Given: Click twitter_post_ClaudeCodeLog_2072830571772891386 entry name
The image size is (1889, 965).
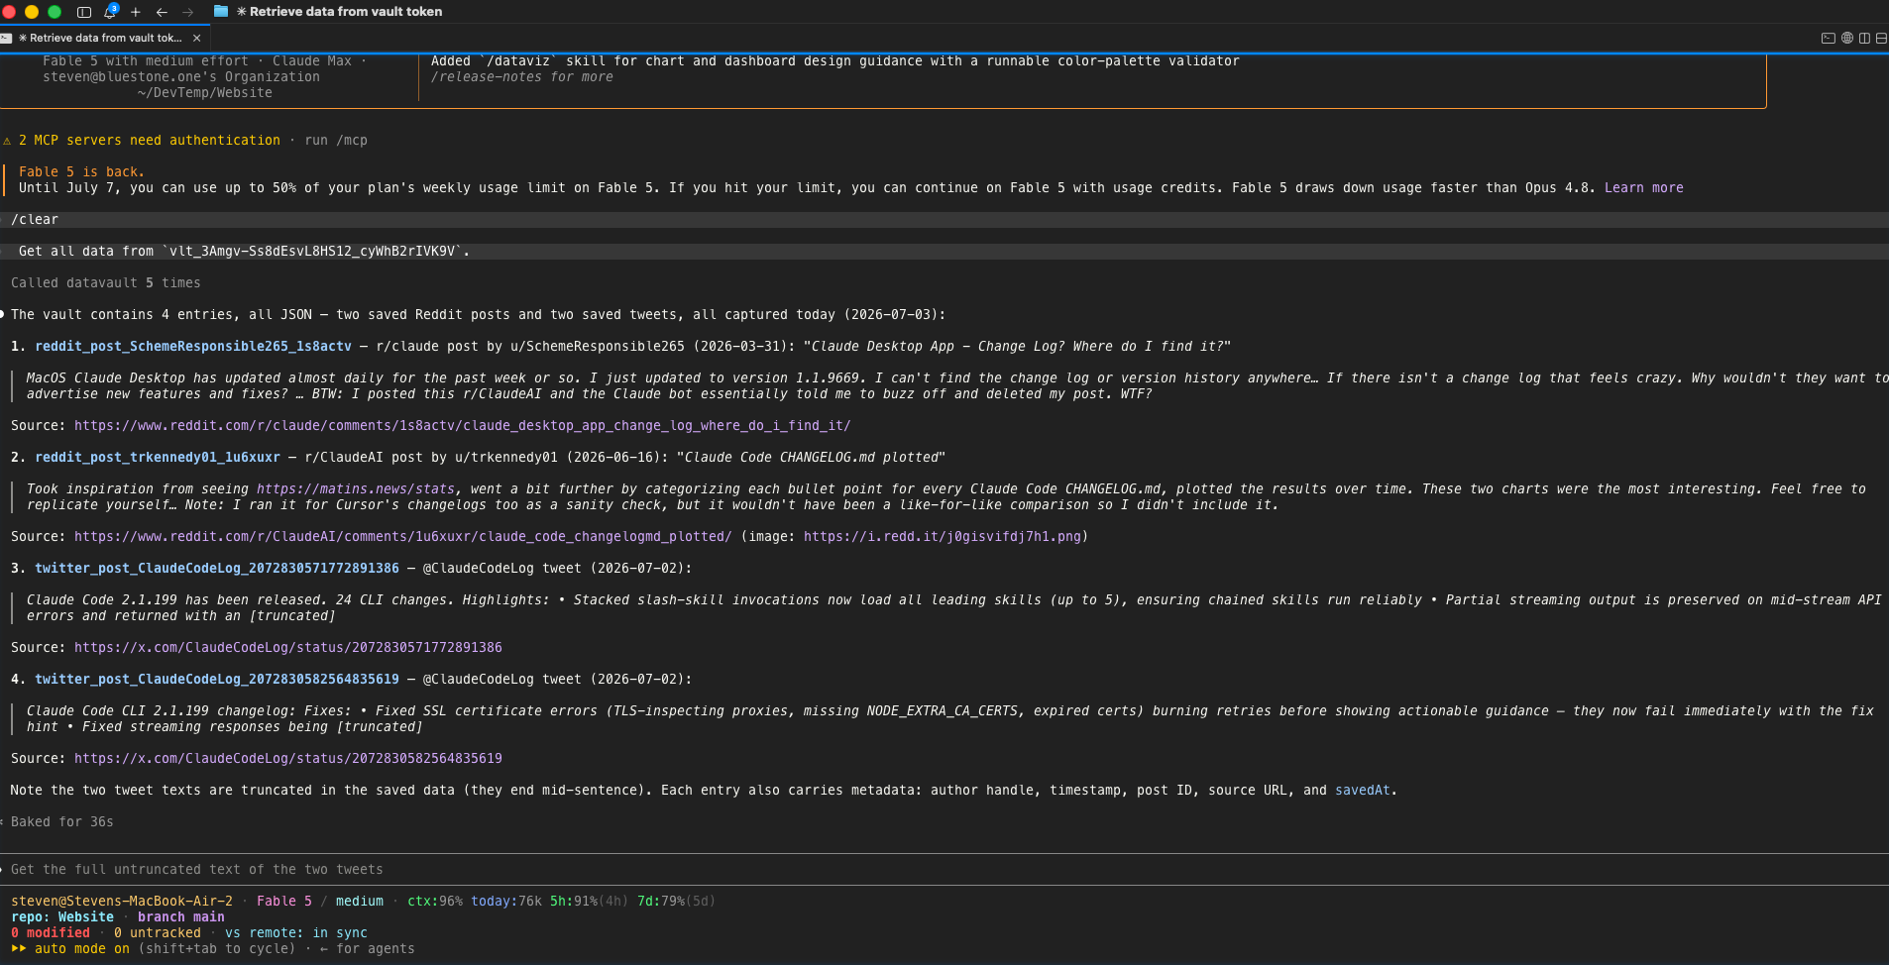Looking at the screenshot, I should 217,568.
